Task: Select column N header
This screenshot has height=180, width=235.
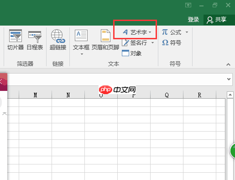Action: 68,95
